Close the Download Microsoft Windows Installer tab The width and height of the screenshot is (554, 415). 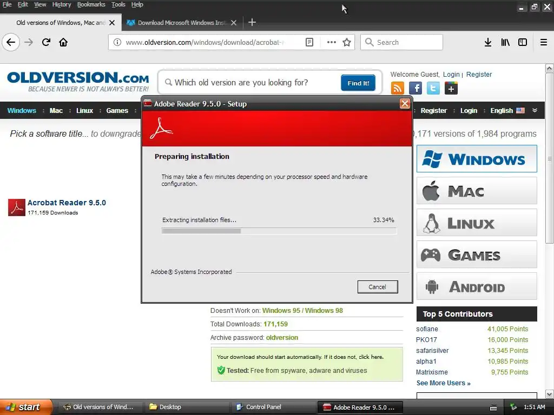click(x=234, y=23)
